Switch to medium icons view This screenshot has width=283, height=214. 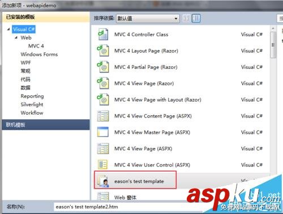tap(196, 18)
